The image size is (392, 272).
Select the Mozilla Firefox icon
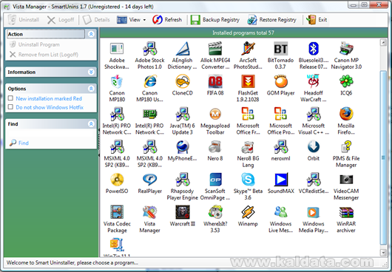pyautogui.click(x=346, y=114)
